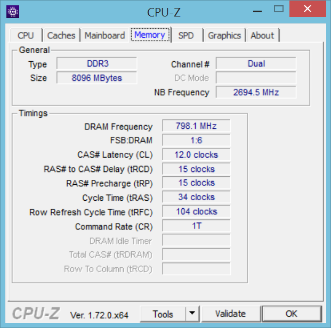The width and height of the screenshot is (331, 328).
Task: Click the empty DRAM Idle Timer field
Action: pos(196,240)
